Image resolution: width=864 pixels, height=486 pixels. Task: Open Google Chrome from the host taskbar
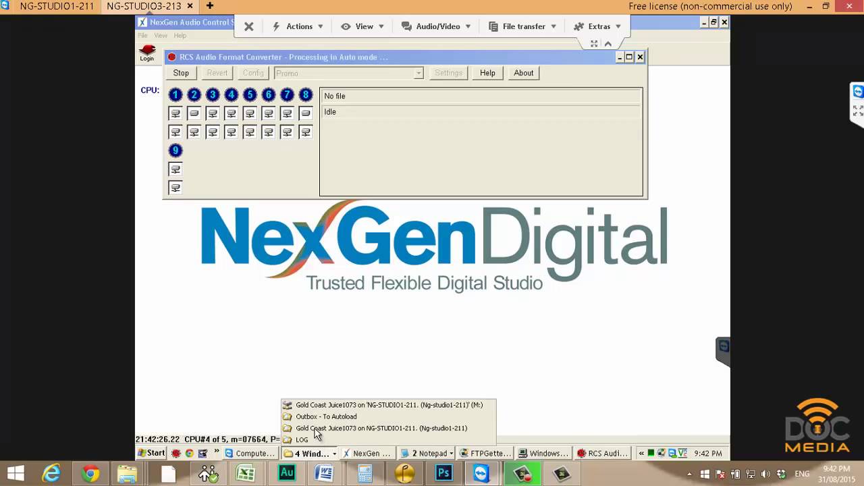pos(90,473)
